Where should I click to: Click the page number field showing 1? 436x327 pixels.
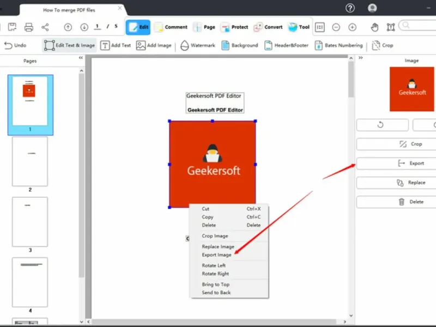point(97,27)
